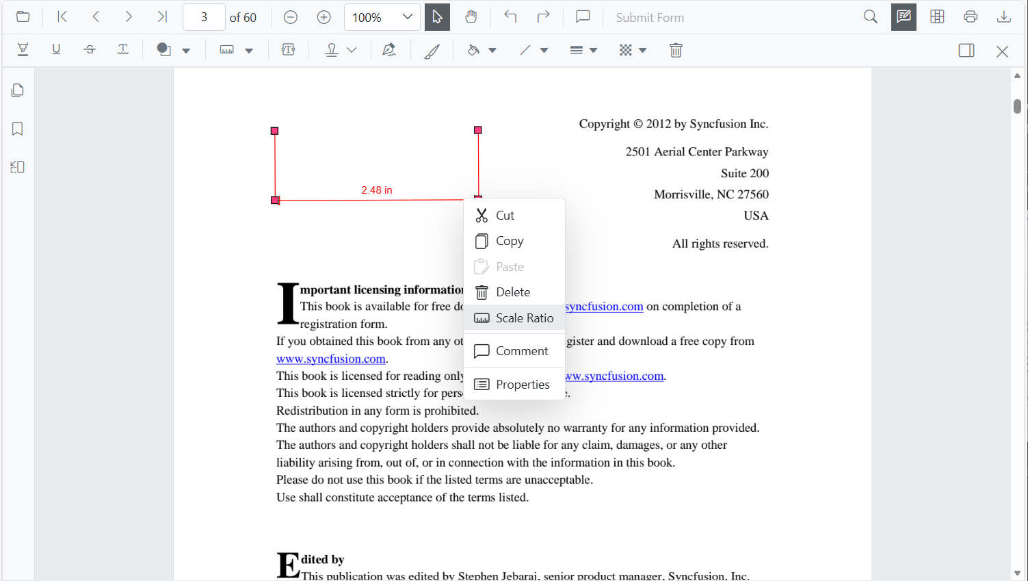Click Copy in the context menu
The height and width of the screenshot is (581, 1028).
510,241
